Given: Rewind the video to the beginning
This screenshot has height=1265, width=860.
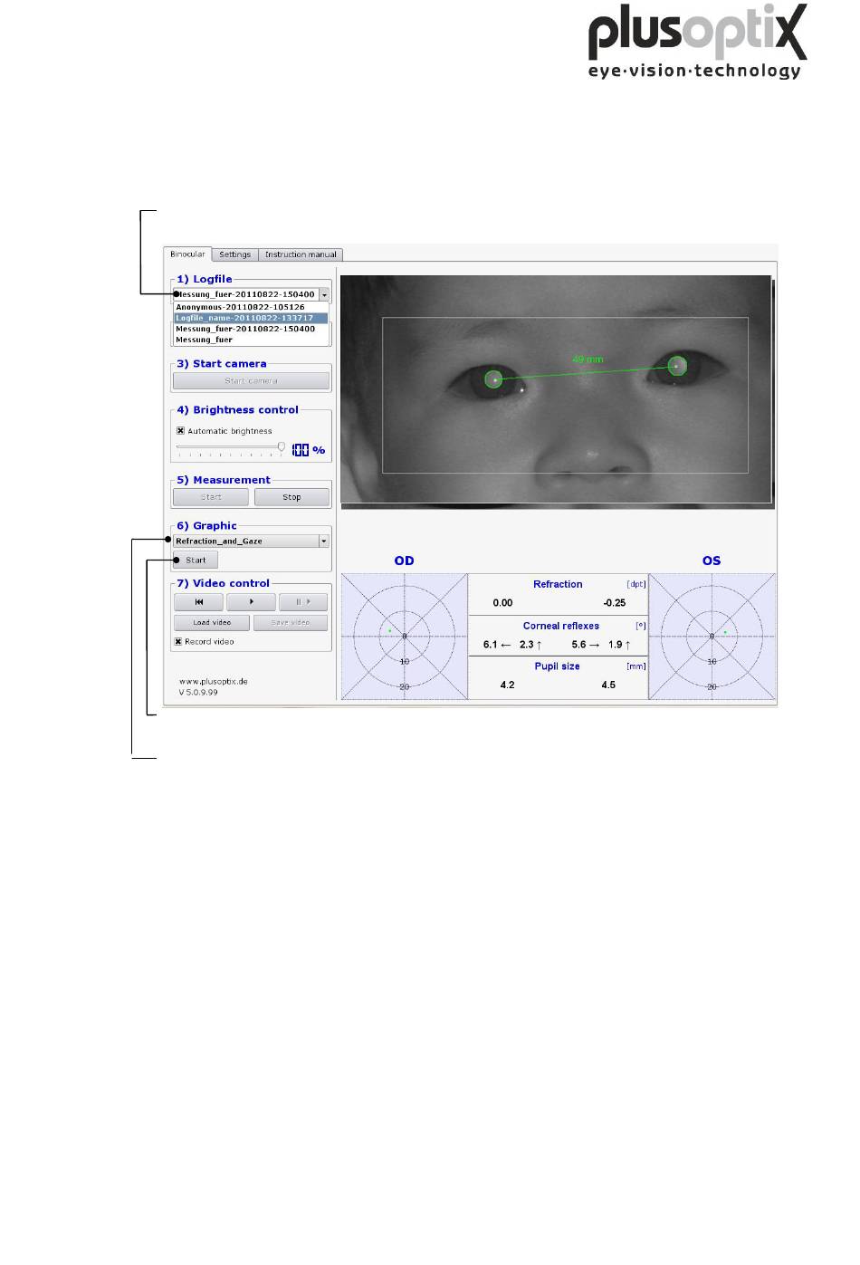Looking at the screenshot, I should (198, 602).
